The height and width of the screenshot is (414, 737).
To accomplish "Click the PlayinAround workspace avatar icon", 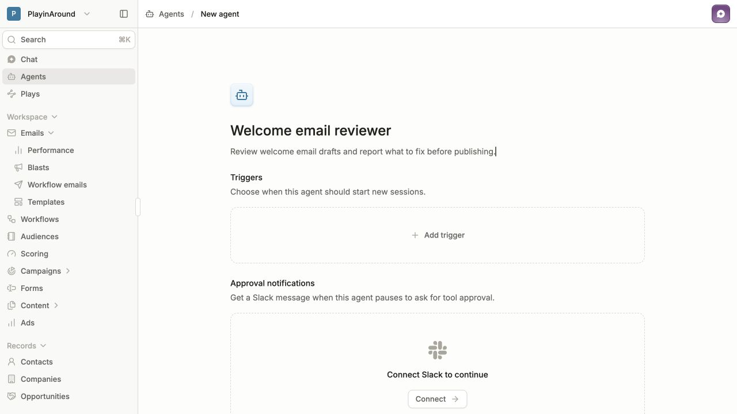I will click(x=14, y=14).
